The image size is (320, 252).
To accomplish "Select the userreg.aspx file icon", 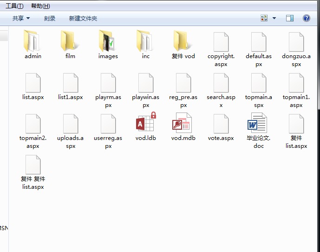I will click(108, 124).
